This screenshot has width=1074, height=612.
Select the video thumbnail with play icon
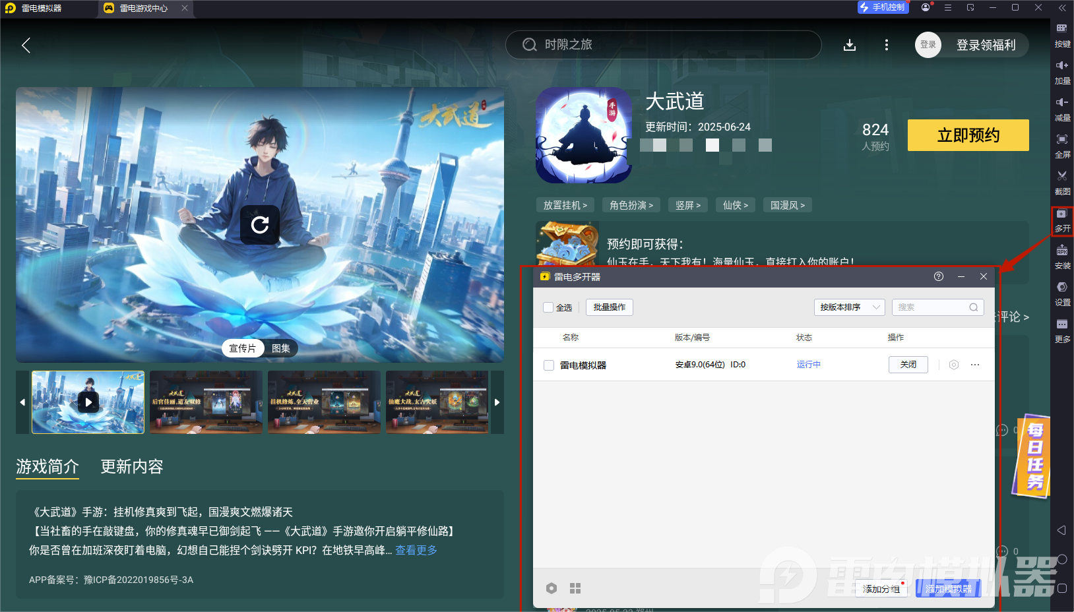[88, 402]
